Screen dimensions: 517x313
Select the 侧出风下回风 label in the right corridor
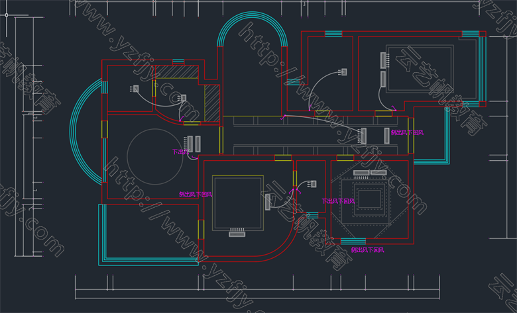pyautogui.click(x=408, y=132)
